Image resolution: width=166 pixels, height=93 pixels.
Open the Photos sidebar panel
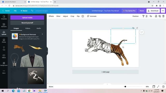click(x=4, y=41)
